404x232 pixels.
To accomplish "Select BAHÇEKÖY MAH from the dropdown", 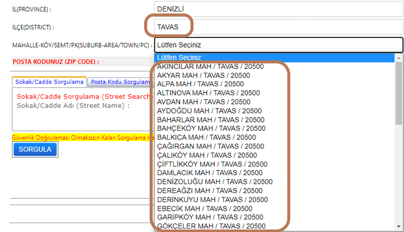I will pyautogui.click(x=211, y=128).
